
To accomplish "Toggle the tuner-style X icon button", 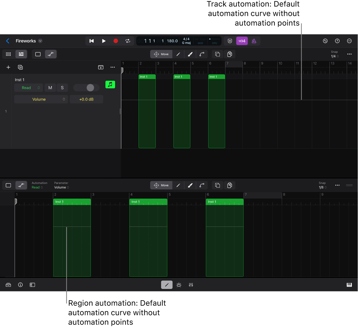I will tap(230, 41).
